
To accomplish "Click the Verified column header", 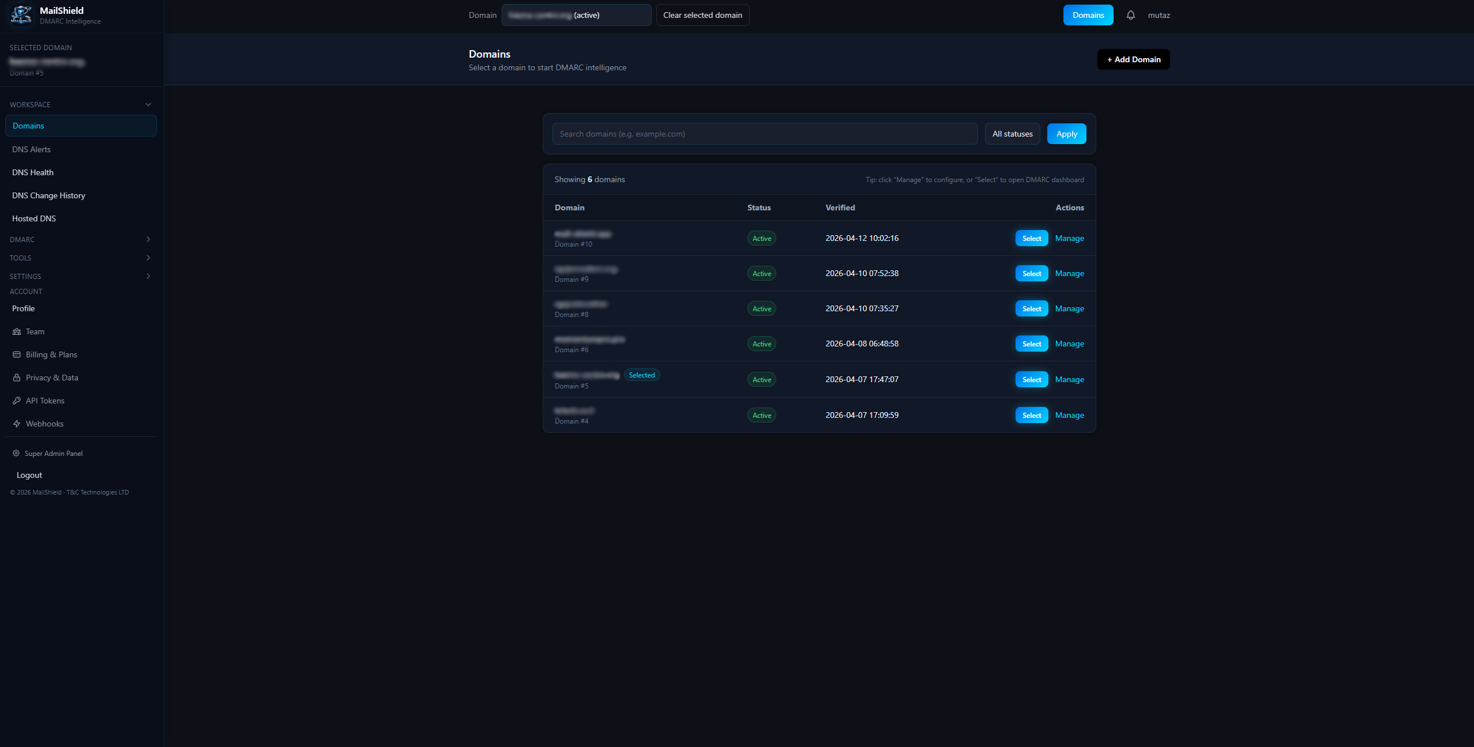I will coord(840,207).
